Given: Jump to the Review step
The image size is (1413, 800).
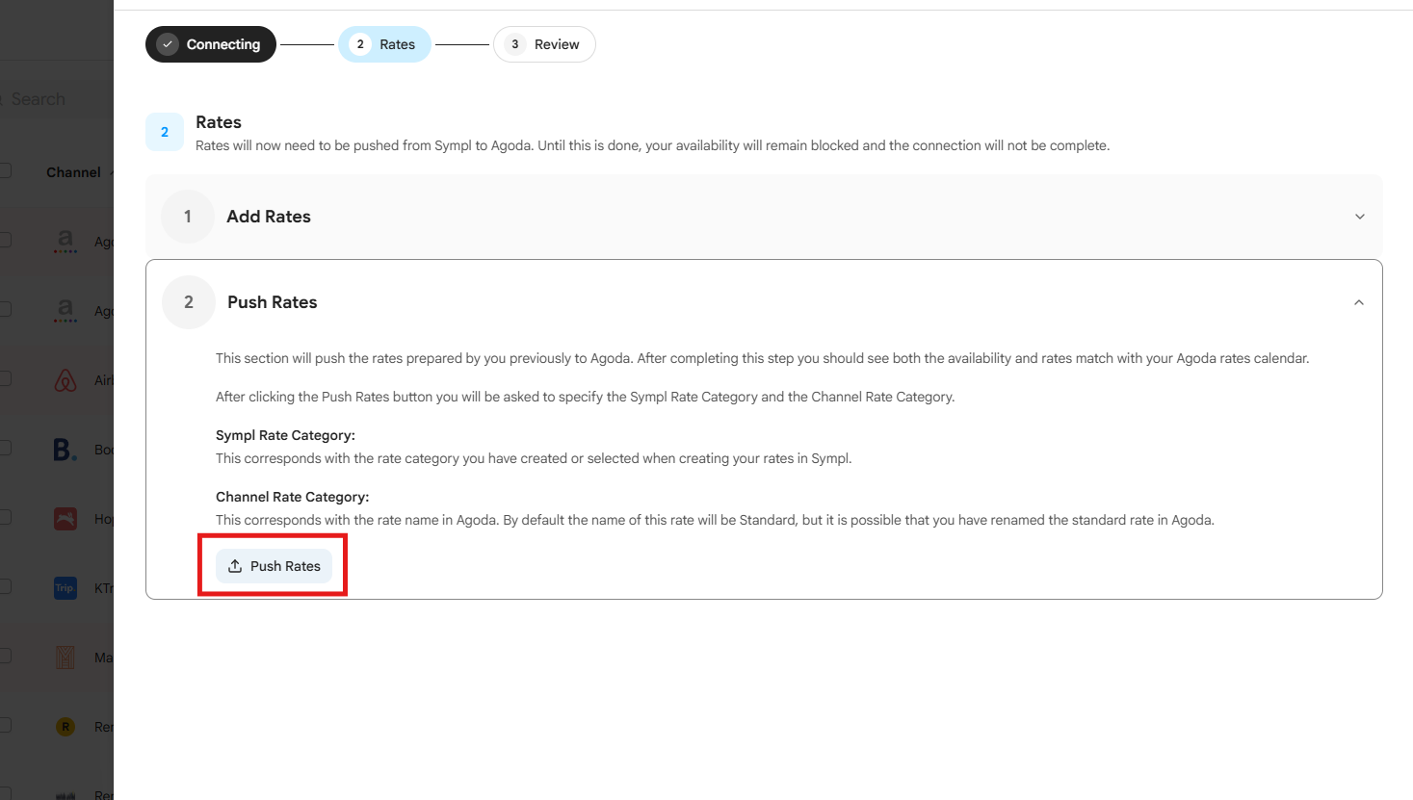Looking at the screenshot, I should pyautogui.click(x=544, y=44).
